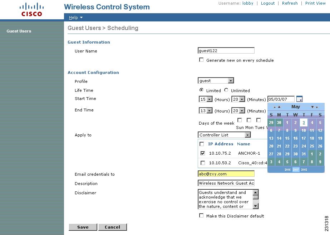Select year 2006 in the calendar
The width and height of the screenshot is (330, 235).
(x=287, y=170)
